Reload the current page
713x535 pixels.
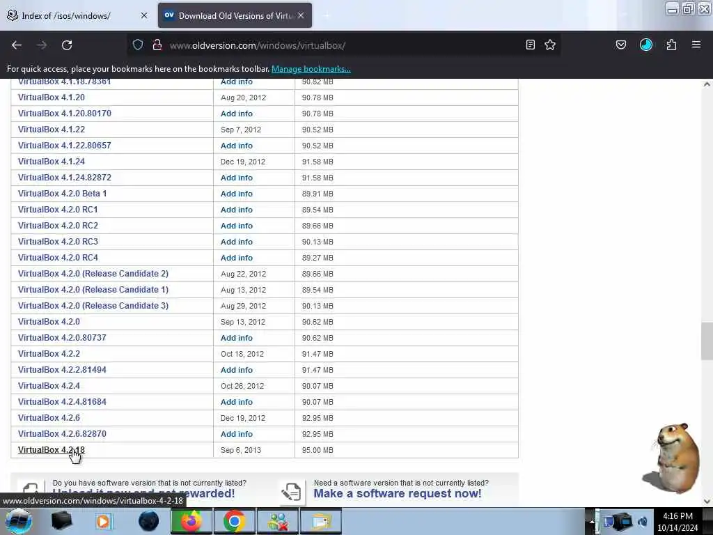67,45
